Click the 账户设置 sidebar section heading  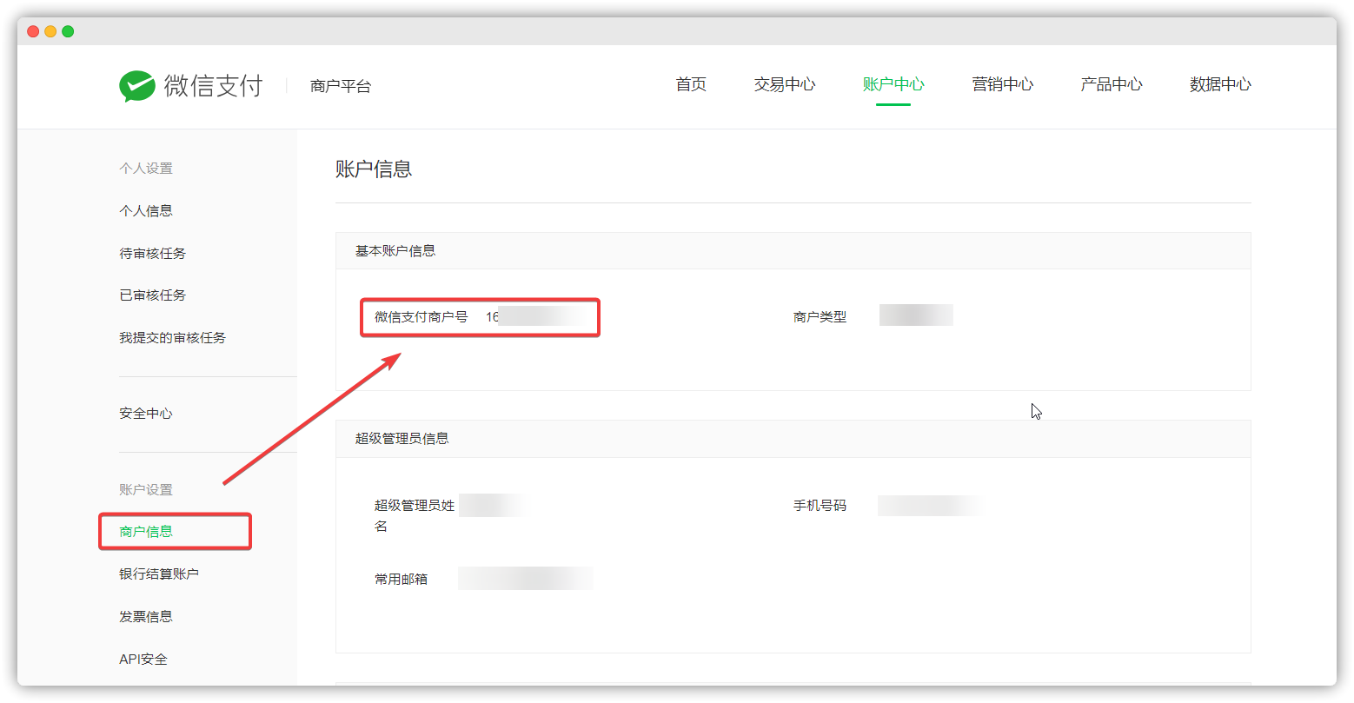click(146, 490)
